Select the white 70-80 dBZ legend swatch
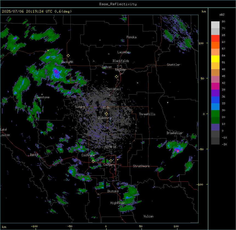 (215, 25)
